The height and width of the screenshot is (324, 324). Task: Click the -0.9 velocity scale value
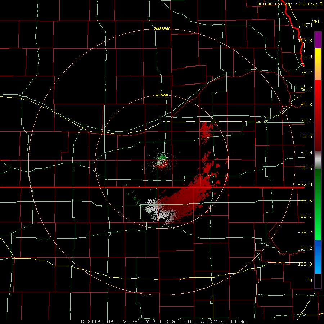coord(306,153)
